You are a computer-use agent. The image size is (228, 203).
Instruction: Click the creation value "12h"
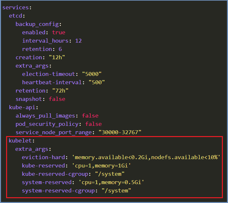coord(57,57)
